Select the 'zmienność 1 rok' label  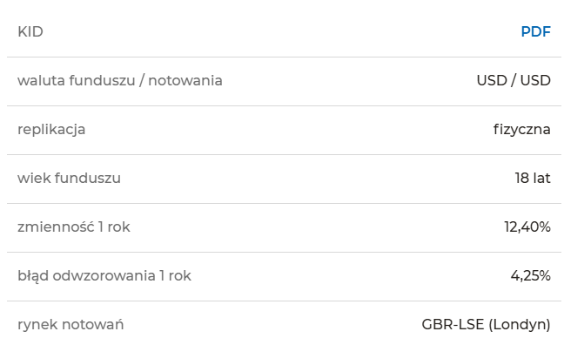click(74, 227)
